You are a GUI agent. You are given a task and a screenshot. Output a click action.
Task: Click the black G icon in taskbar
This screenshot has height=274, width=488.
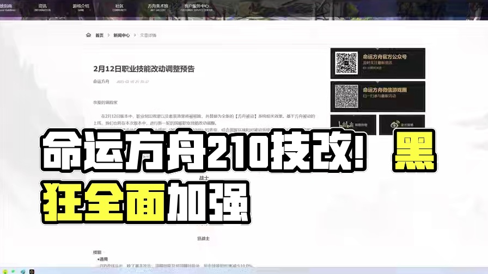32,271
